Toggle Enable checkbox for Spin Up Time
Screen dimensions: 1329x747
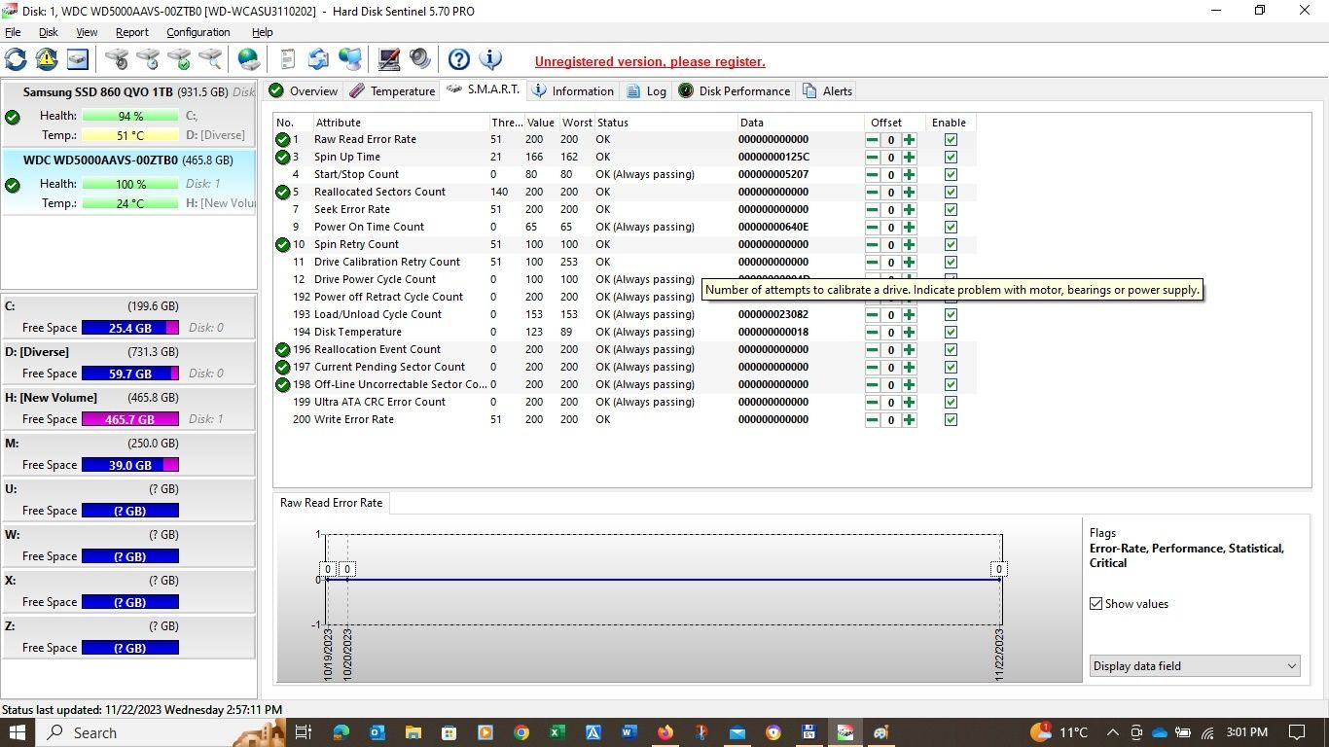[951, 158]
